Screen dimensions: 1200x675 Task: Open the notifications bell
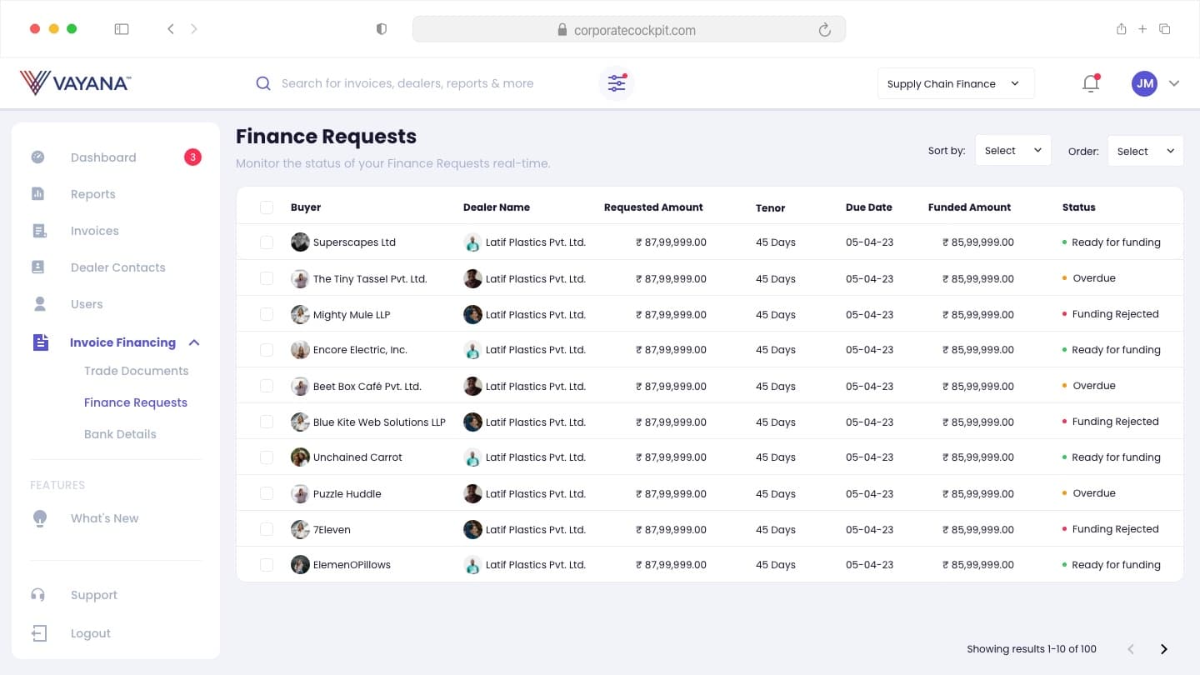pos(1091,83)
